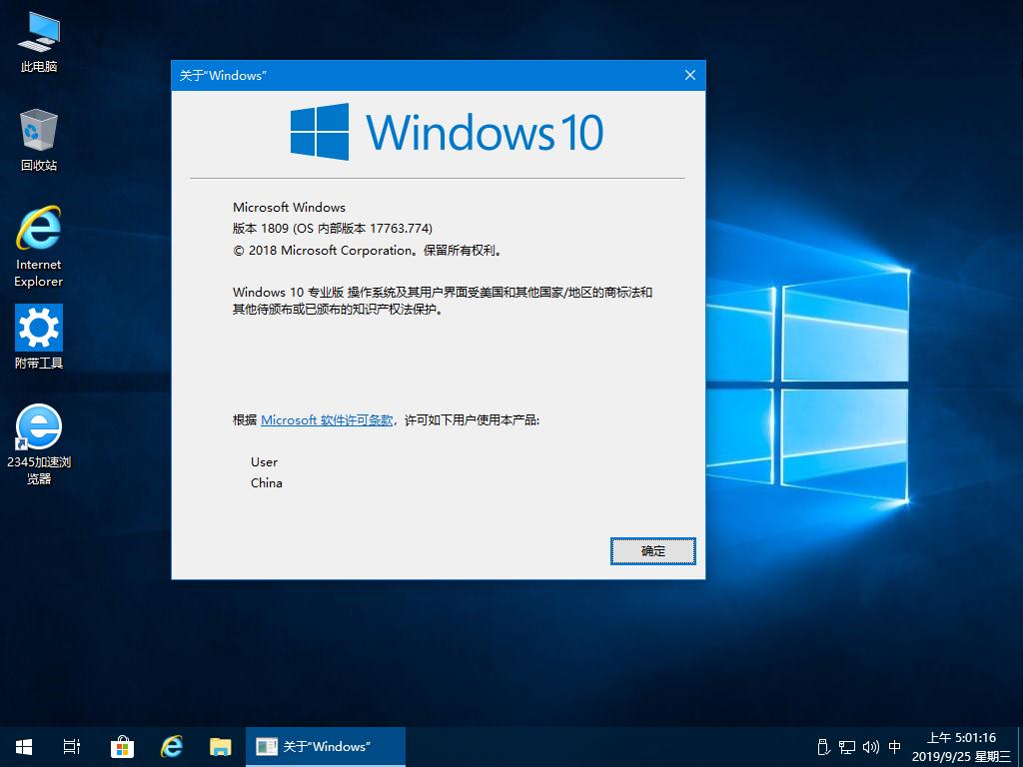The image size is (1023, 767).
Task: Click the USB safely-remove tray icon
Action: click(x=823, y=747)
